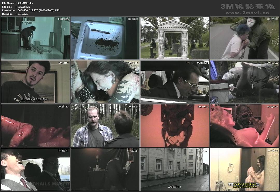Click the www.3movi.cn watermark link
This screenshot has width=280, height=192.
tap(247, 12)
